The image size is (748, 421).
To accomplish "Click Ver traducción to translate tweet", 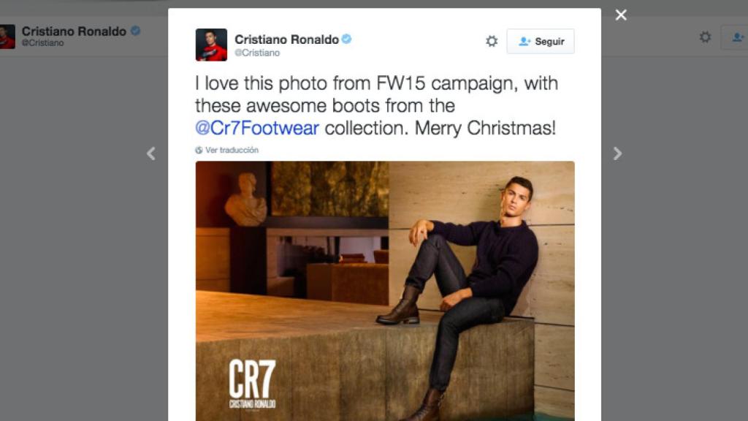I will point(232,150).
